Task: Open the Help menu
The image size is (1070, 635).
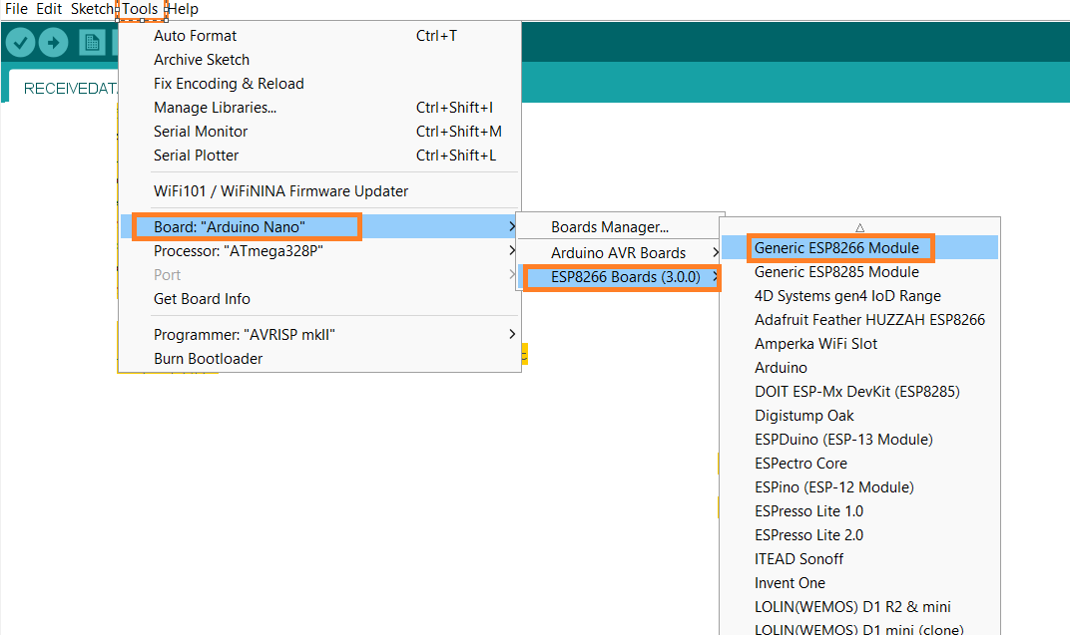Action: [x=183, y=9]
